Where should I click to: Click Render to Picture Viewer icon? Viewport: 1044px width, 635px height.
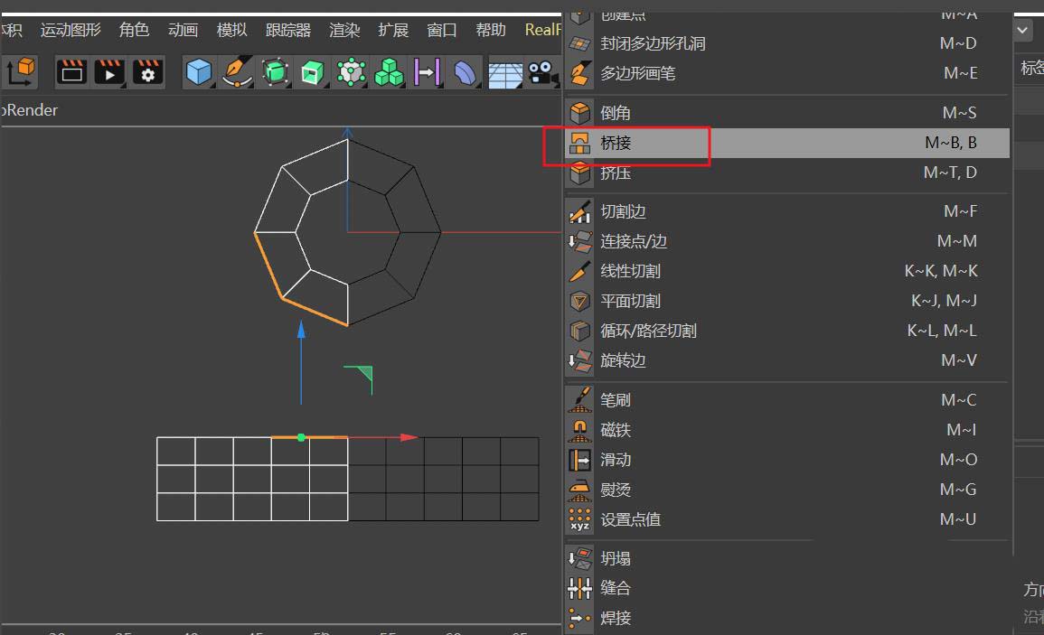pos(109,72)
